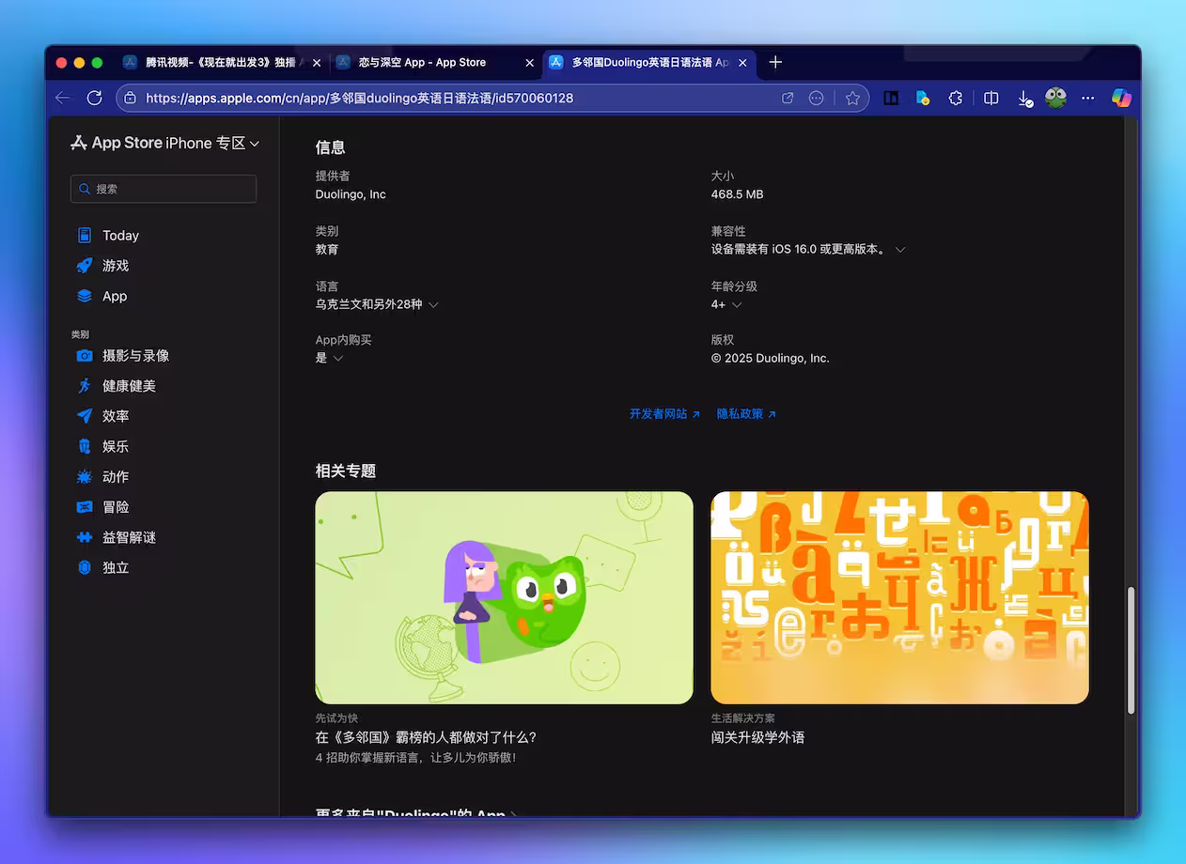
Task: Open the 隐私政策 privacy policy link
Action: click(740, 413)
